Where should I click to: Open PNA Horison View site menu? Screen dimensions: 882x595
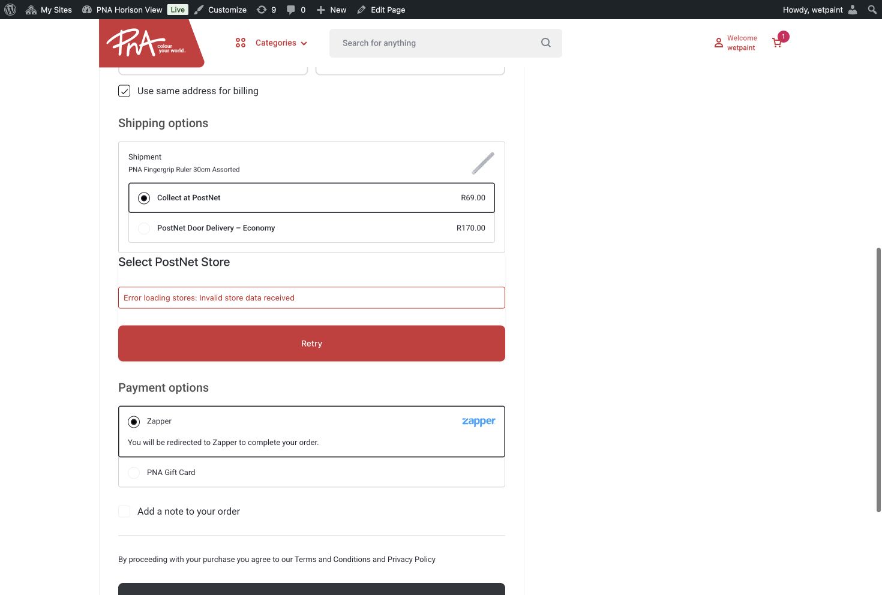click(122, 10)
